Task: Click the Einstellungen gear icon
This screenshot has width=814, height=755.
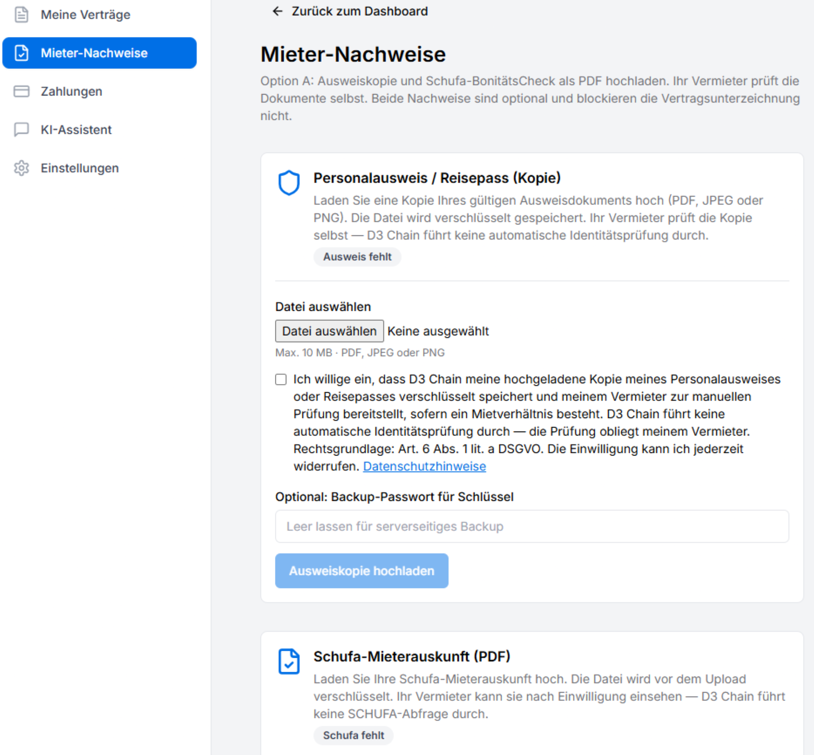Action: (x=21, y=168)
